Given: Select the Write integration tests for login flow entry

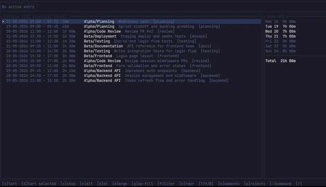Looking at the screenshot, I should coord(131,51).
